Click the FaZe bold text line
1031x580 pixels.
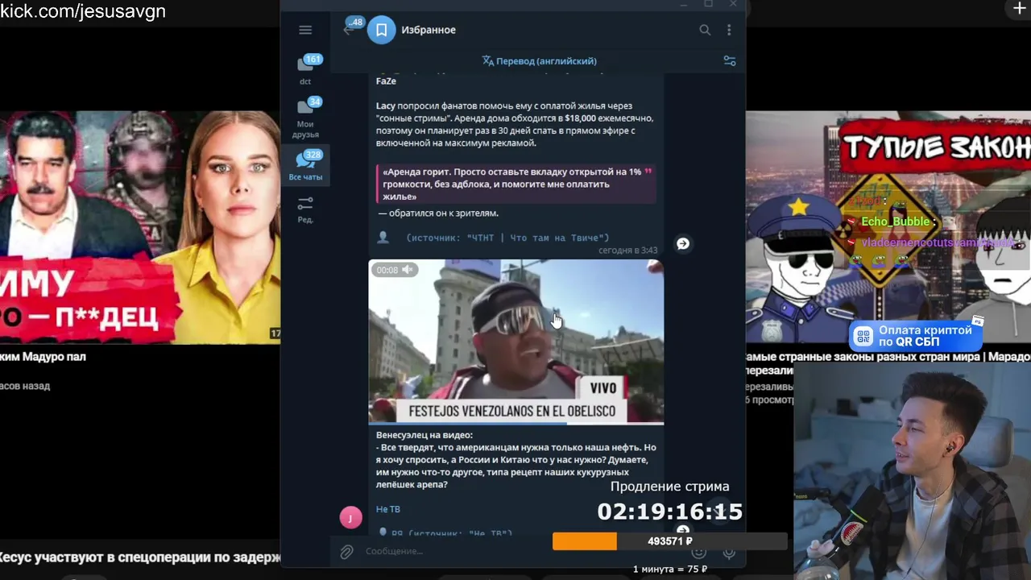point(386,81)
